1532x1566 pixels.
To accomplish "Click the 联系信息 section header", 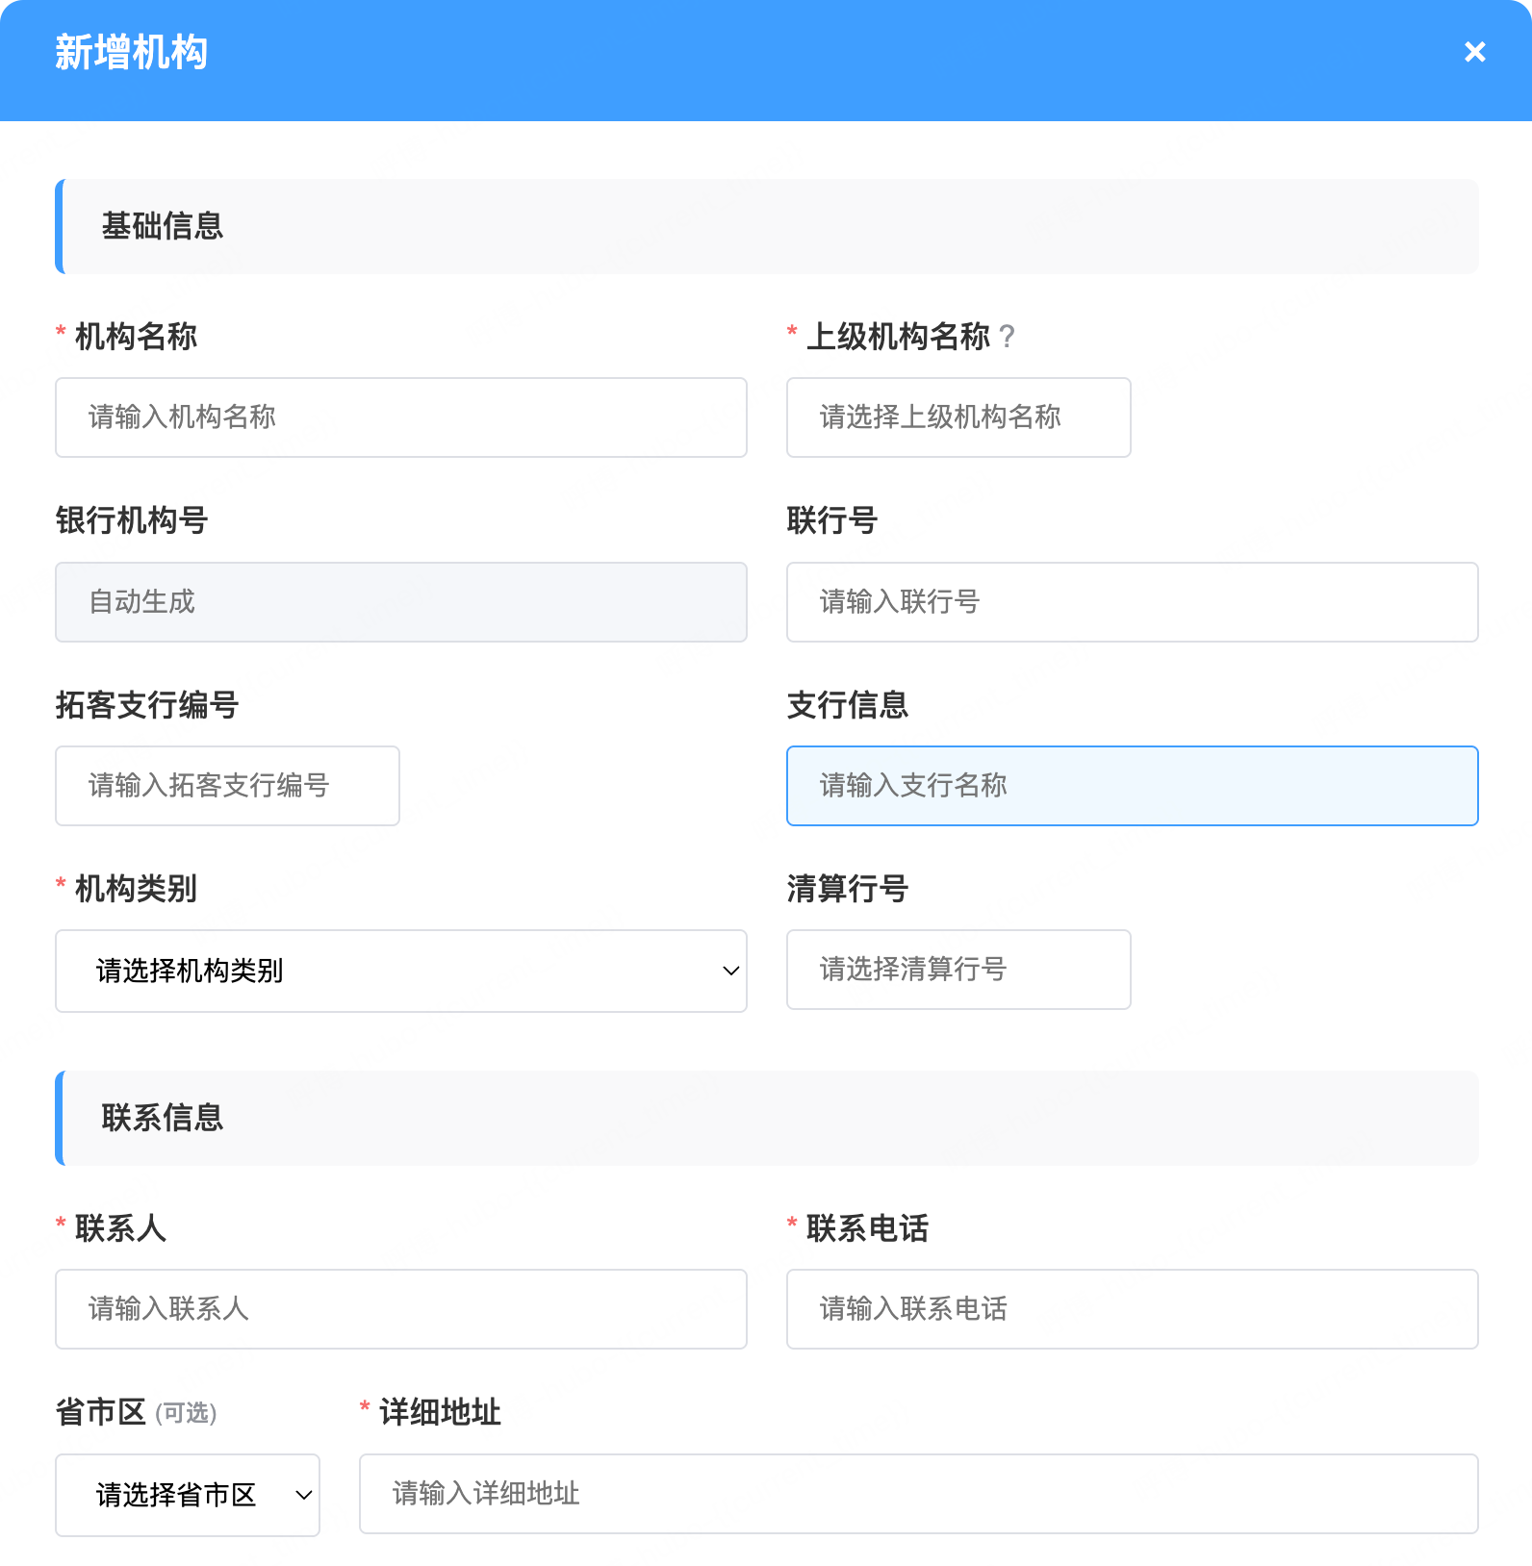I will click(x=163, y=1119).
